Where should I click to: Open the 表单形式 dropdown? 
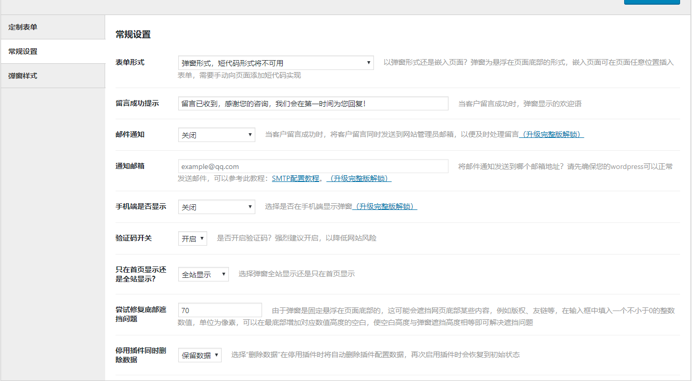pos(276,63)
